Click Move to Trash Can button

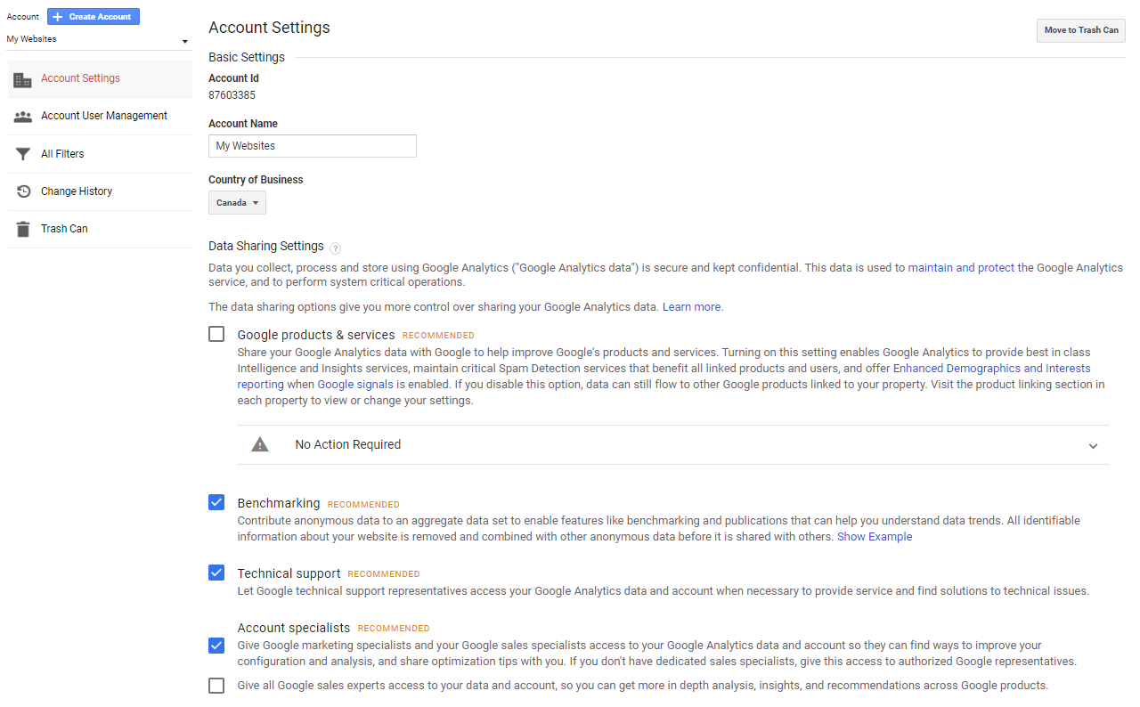pyautogui.click(x=1081, y=30)
